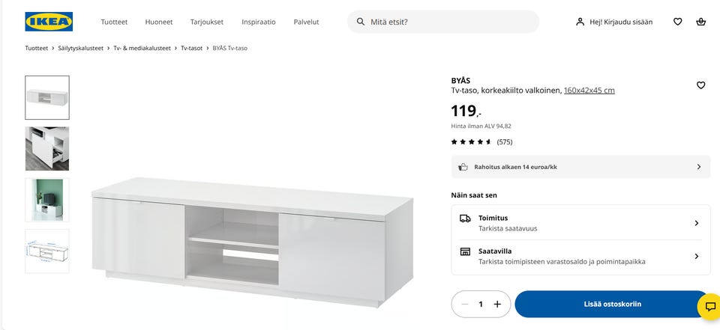
Task: Click the user profile icon
Action: (x=580, y=22)
